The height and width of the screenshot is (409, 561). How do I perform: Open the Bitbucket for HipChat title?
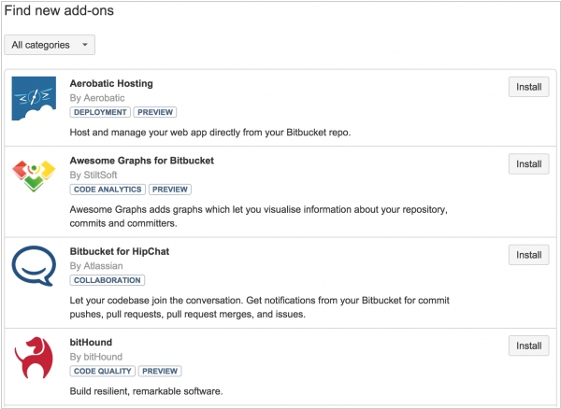120,251
